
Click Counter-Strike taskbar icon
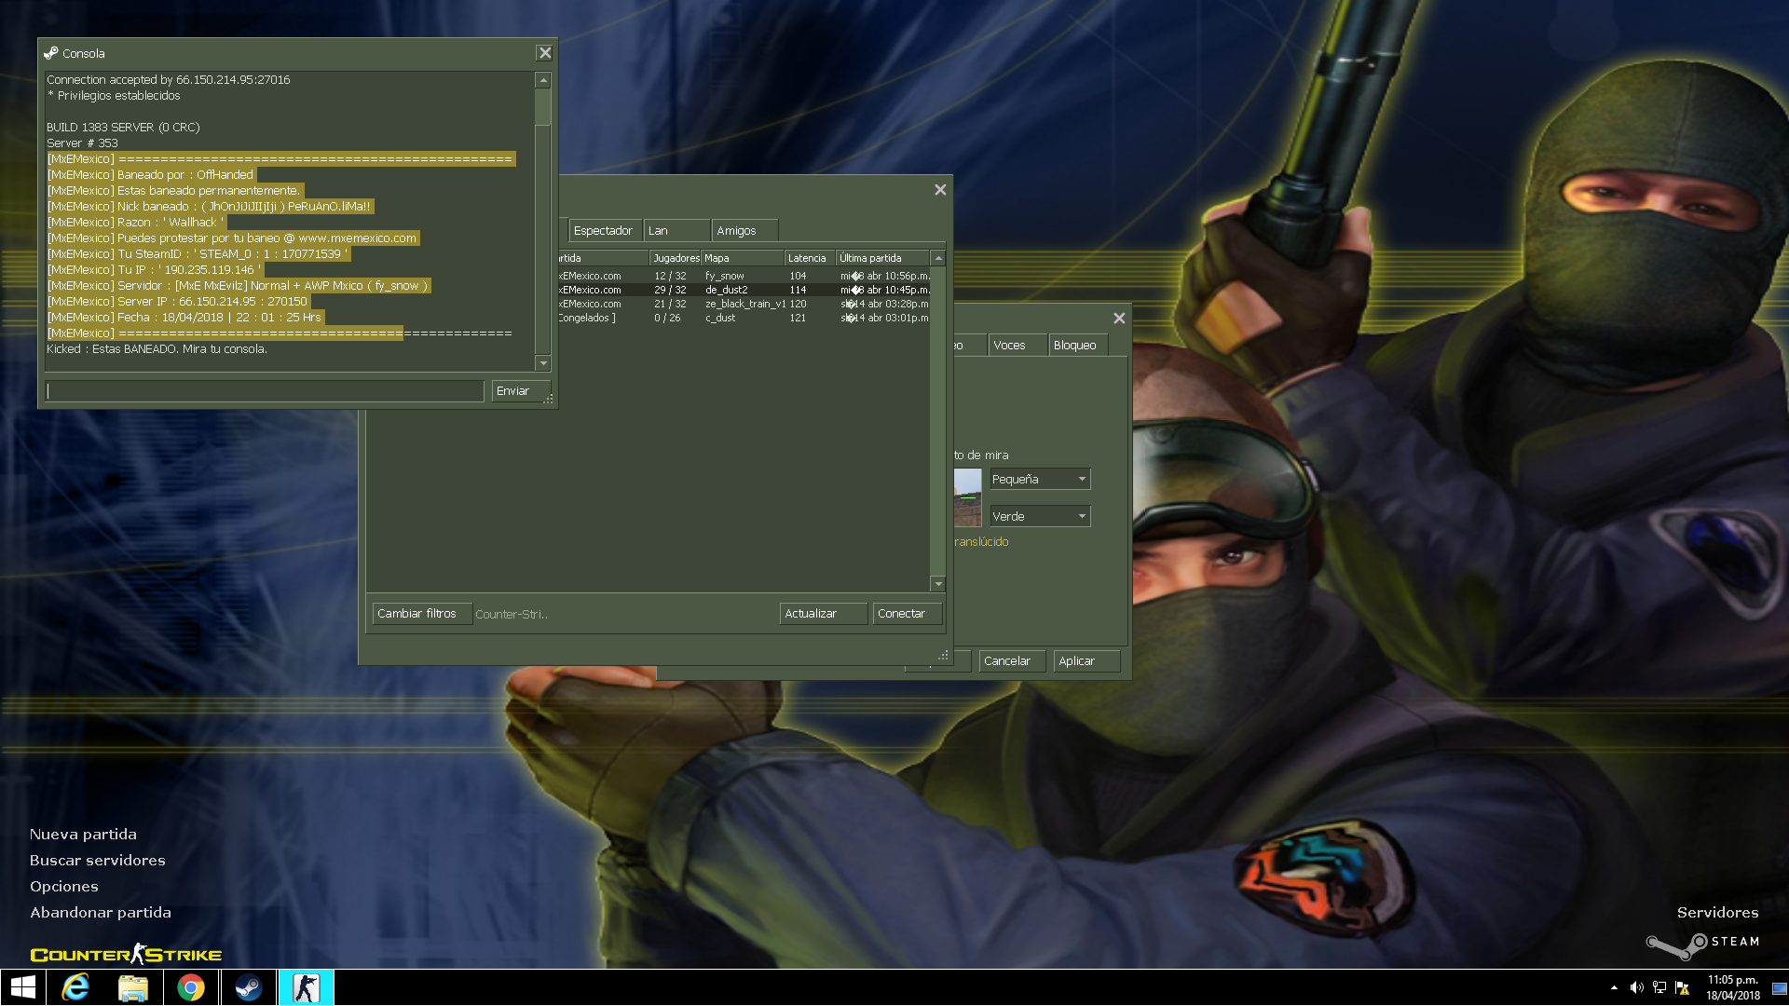[306, 987]
